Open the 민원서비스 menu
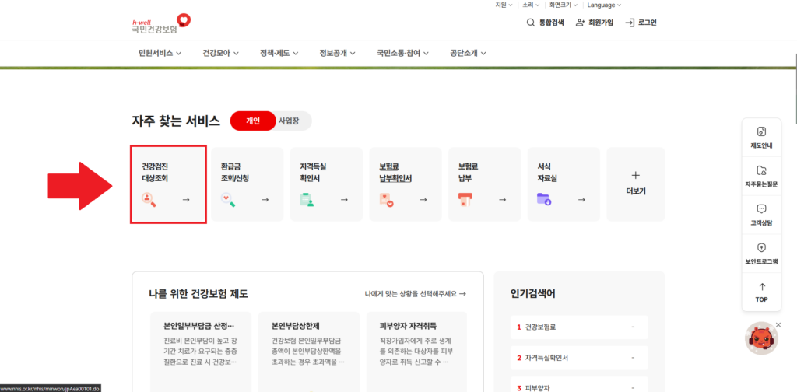Image resolution: width=797 pixels, height=392 pixels. 160,53
